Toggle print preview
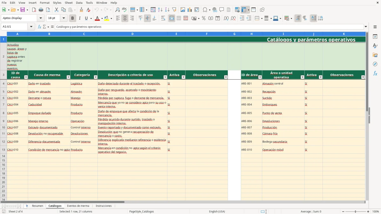 click(48, 10)
